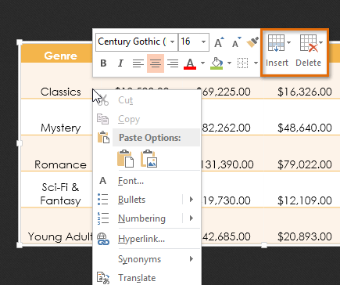Open the font size 16 dropdown
The image size is (340, 285).
click(x=203, y=42)
